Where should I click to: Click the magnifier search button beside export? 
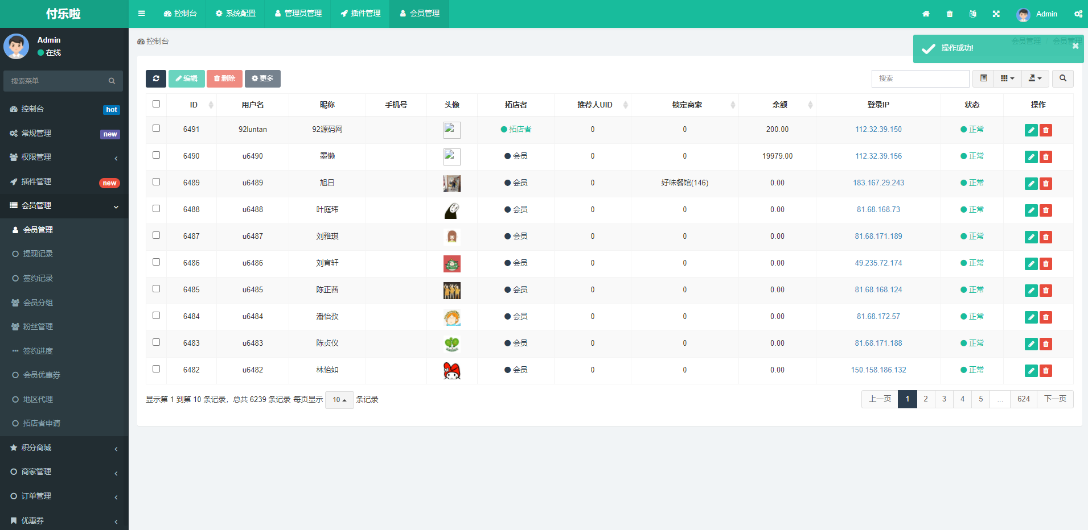click(1062, 78)
